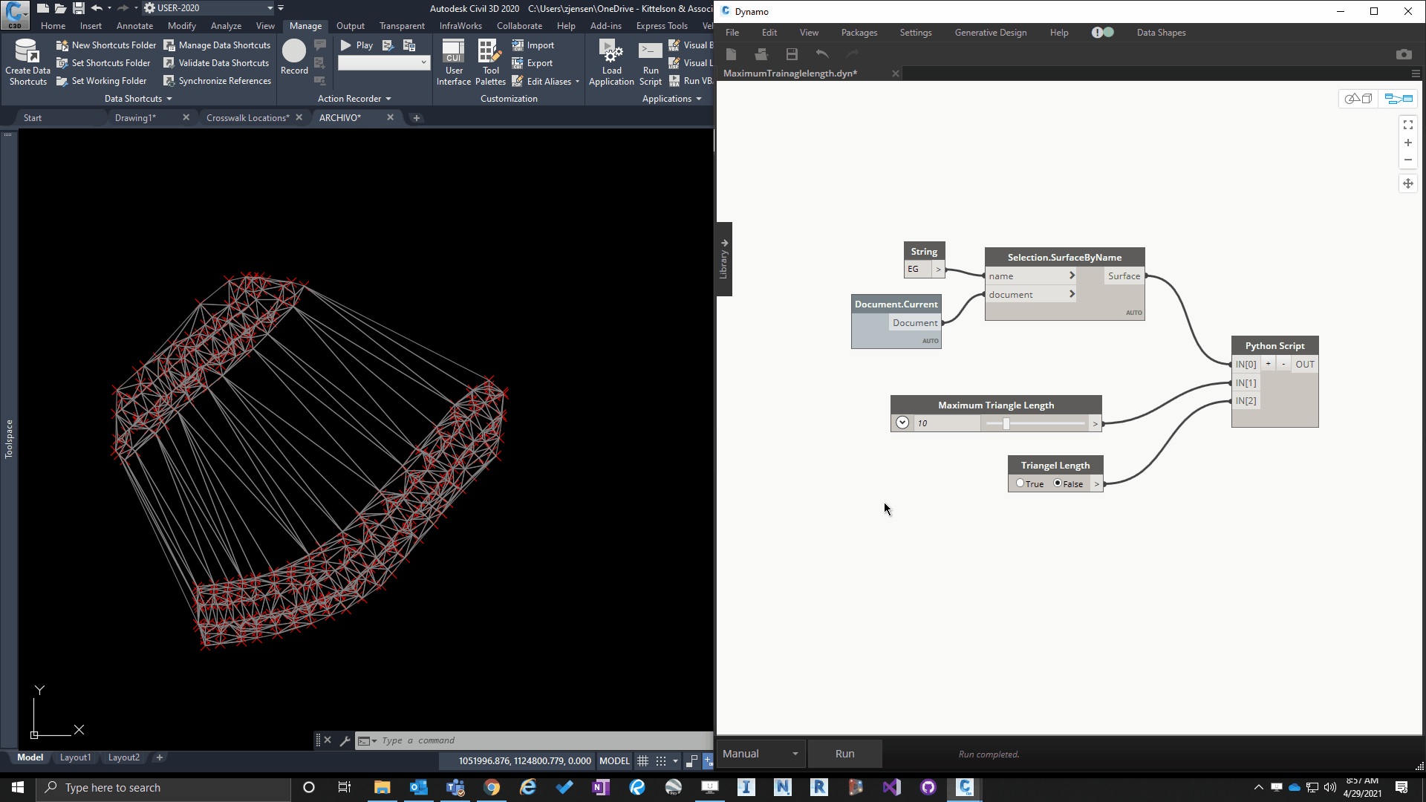Click the quick access Save icon in Civil 3D
1426x802 pixels.
[78, 8]
